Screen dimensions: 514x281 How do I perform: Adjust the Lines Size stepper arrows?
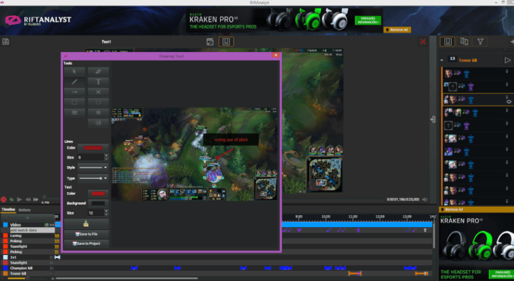(x=106, y=157)
